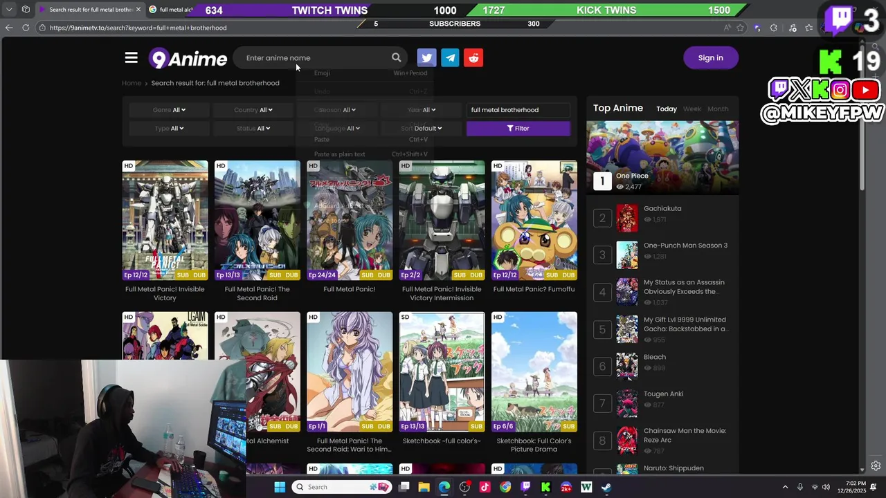Go to Home breadcrumb link
The image size is (886, 498).
[132, 83]
